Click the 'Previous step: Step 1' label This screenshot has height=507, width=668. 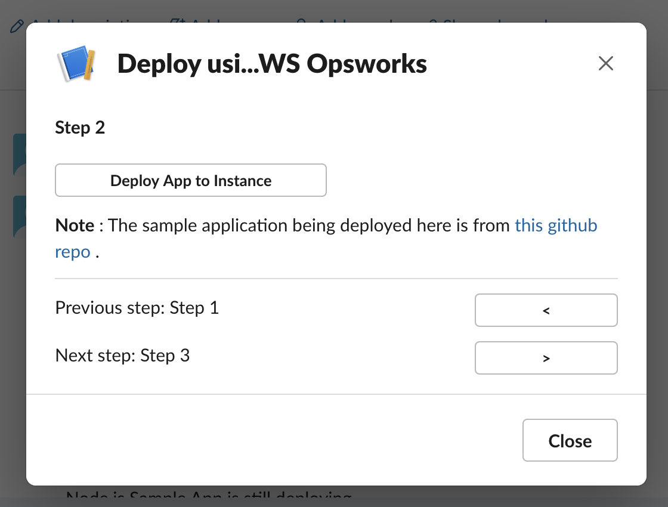coord(137,308)
